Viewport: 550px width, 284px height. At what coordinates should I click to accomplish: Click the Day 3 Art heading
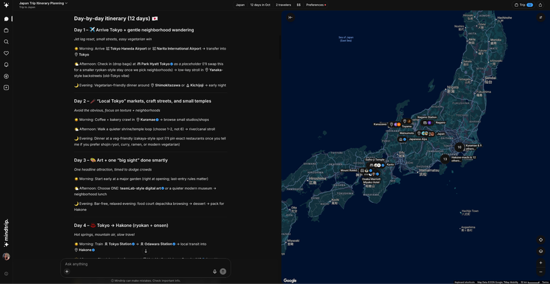coord(121,160)
